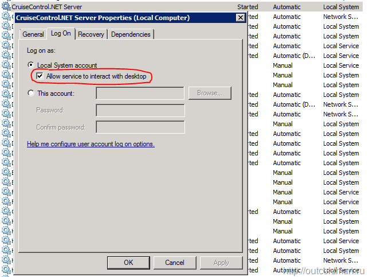Screen dimensions: 369x277
Task: Confirm the dialog with OK
Action: point(128,263)
